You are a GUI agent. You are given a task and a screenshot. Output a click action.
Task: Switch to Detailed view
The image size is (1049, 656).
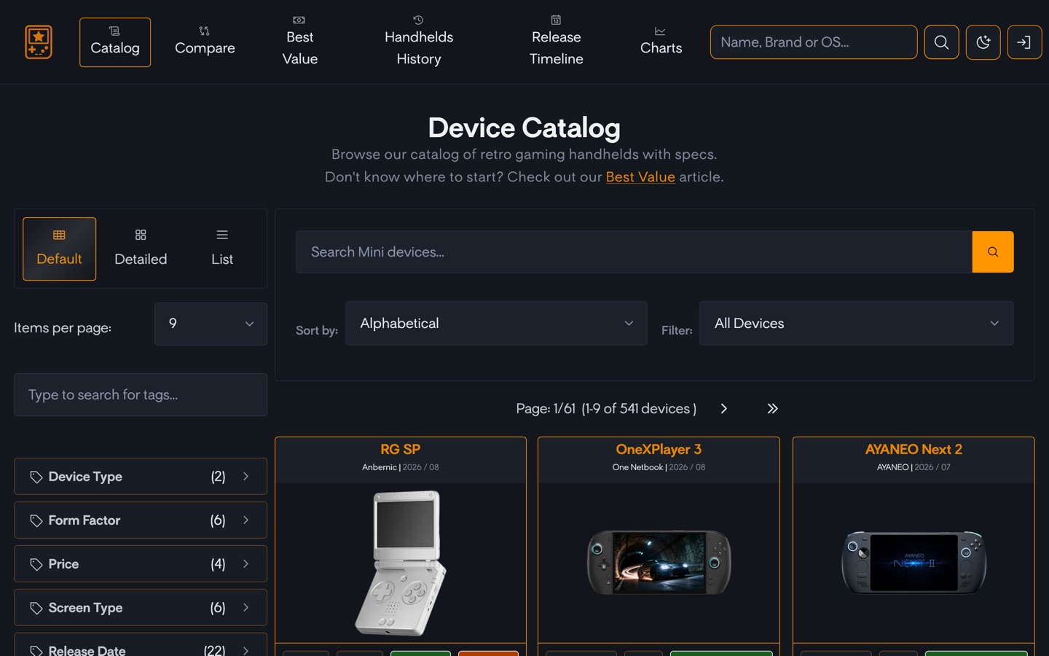click(141, 249)
